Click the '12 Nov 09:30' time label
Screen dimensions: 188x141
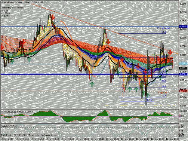click(x=67, y=139)
